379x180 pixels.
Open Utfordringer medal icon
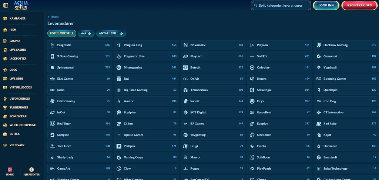click(5, 99)
